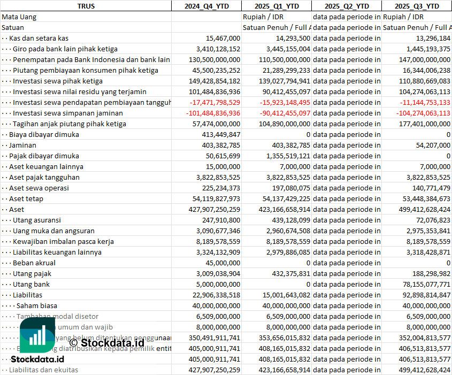The height and width of the screenshot is (375, 452).
Task: Click the Liabilitas dan ekuitas row label
Action: [43, 370]
